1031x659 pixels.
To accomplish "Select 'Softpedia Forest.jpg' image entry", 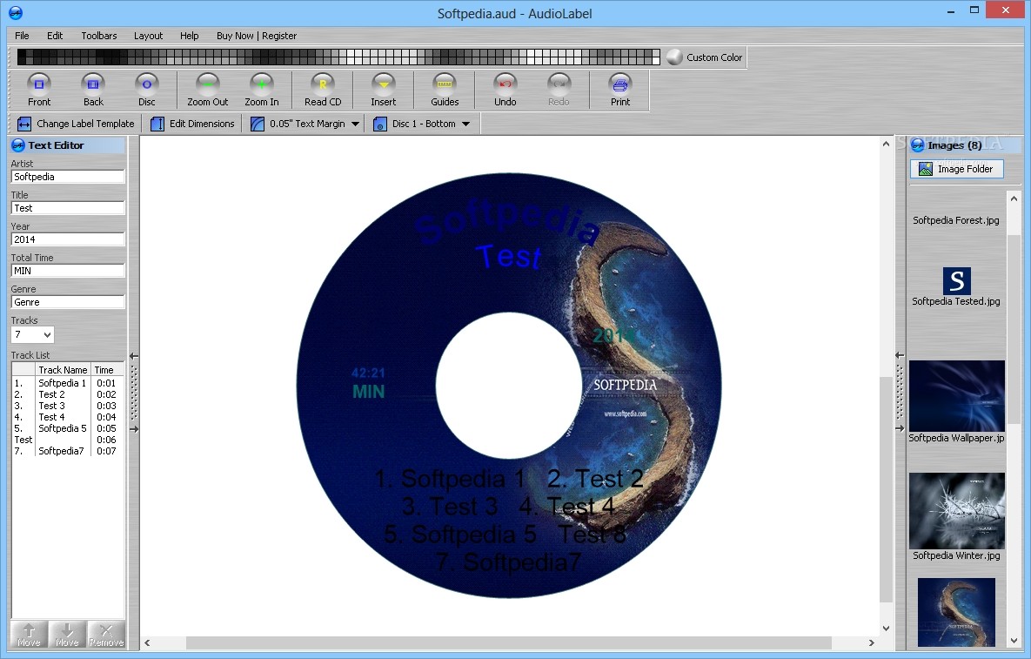I will pyautogui.click(x=956, y=220).
